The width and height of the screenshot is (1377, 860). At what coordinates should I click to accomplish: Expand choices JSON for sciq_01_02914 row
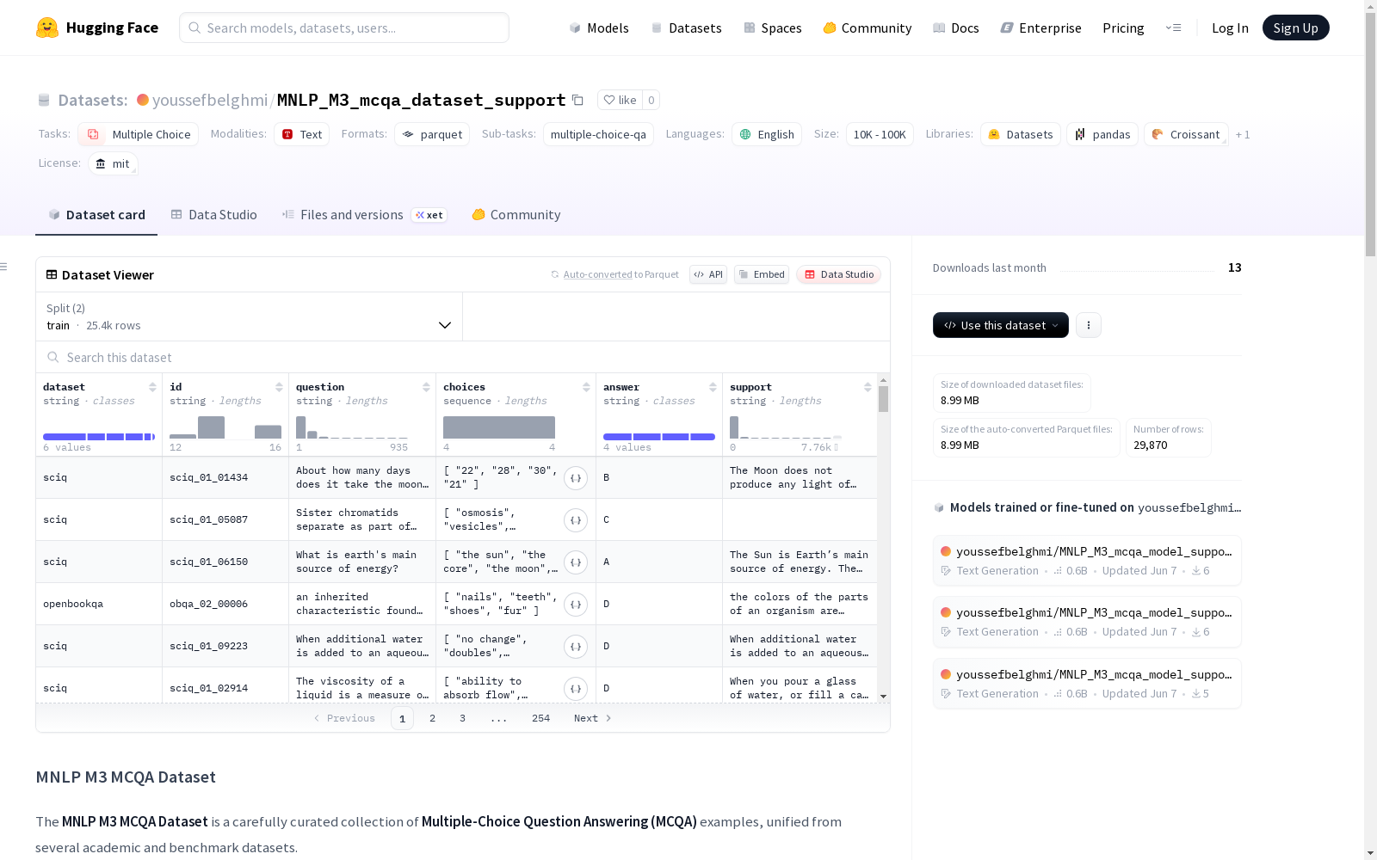[576, 689]
